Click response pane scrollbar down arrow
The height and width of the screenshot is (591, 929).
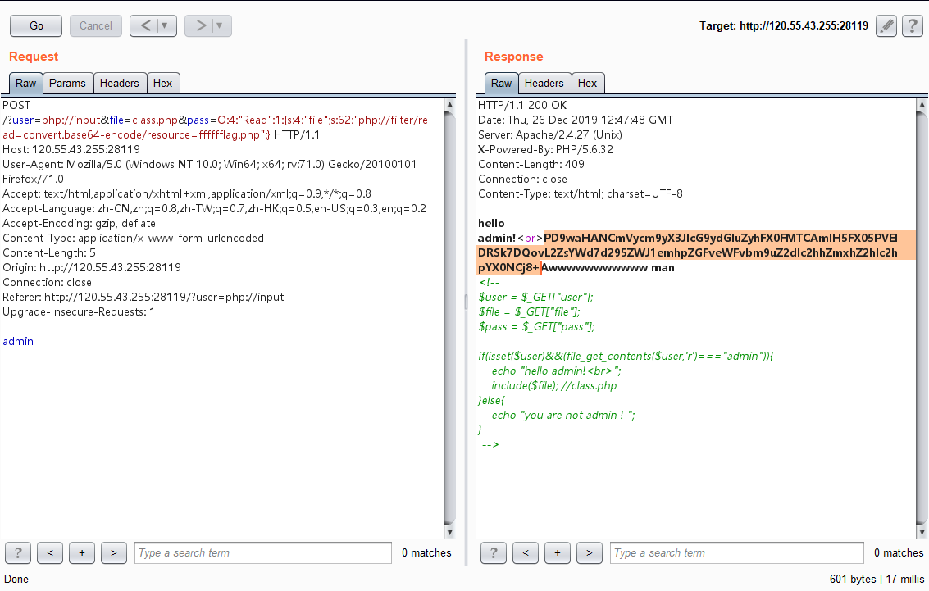(922, 531)
